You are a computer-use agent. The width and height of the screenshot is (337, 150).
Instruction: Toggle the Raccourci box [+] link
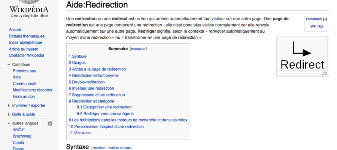coord(325,19)
